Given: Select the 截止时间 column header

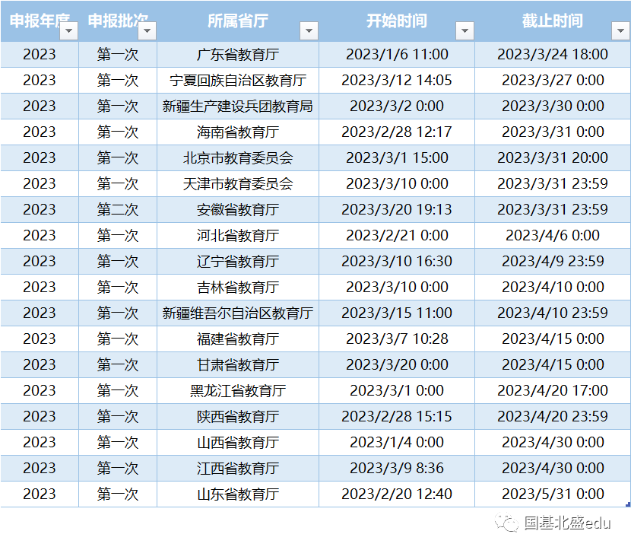Looking at the screenshot, I should click(551, 21).
